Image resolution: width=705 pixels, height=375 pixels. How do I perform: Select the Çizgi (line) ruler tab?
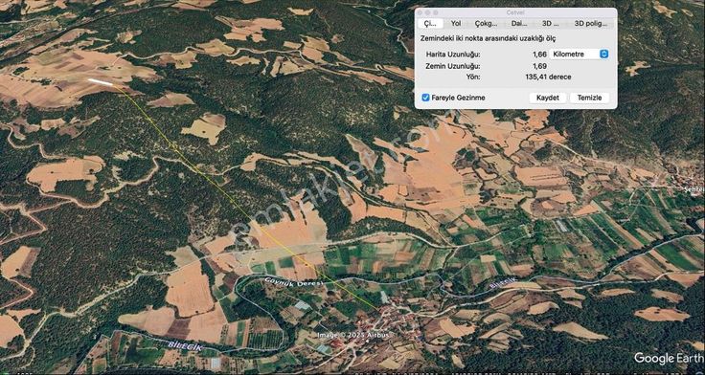[x=430, y=23]
